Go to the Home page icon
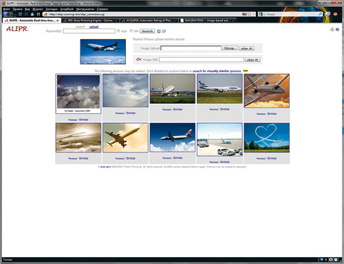The height and width of the screenshot is (264, 344). 32,14
